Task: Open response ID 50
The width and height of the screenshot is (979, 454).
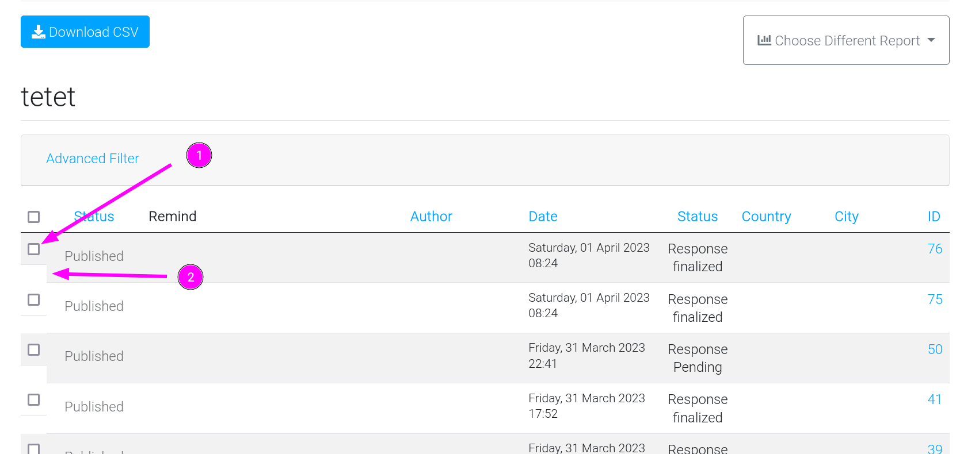Action: click(x=935, y=349)
